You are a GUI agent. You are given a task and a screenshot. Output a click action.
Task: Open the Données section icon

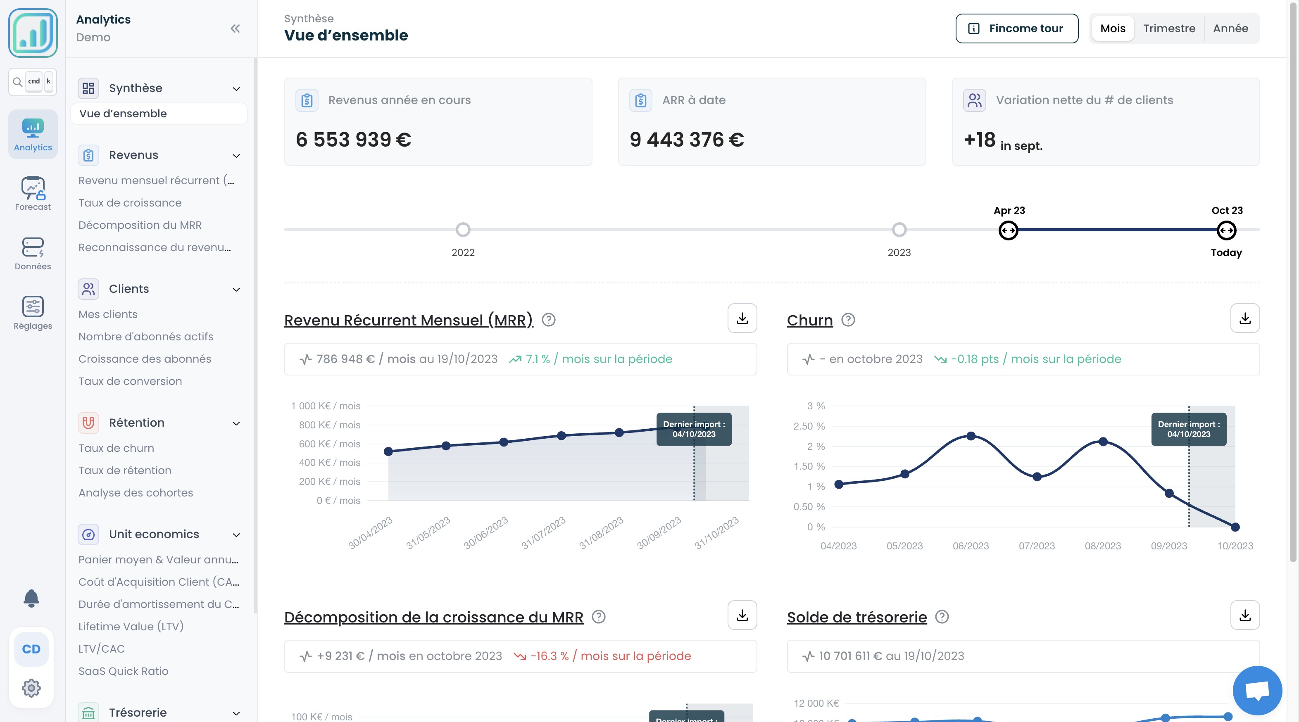pos(33,253)
